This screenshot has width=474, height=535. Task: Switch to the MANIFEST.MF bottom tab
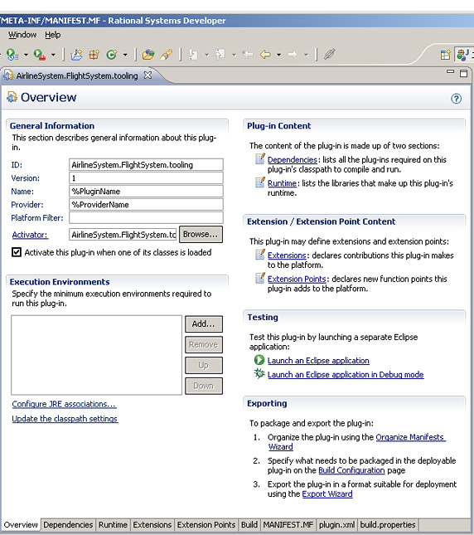[x=288, y=524]
